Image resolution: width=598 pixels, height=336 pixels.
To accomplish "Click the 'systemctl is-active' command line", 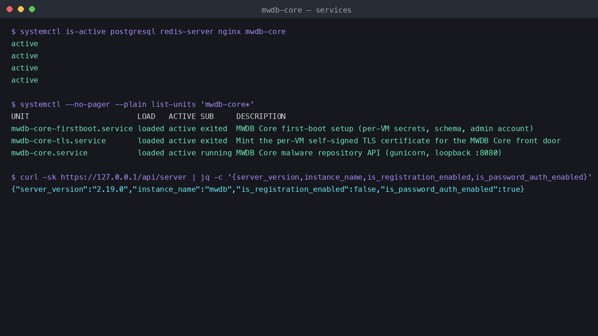I will [x=149, y=32].
